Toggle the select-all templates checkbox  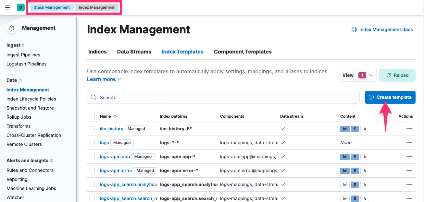[x=92, y=116]
